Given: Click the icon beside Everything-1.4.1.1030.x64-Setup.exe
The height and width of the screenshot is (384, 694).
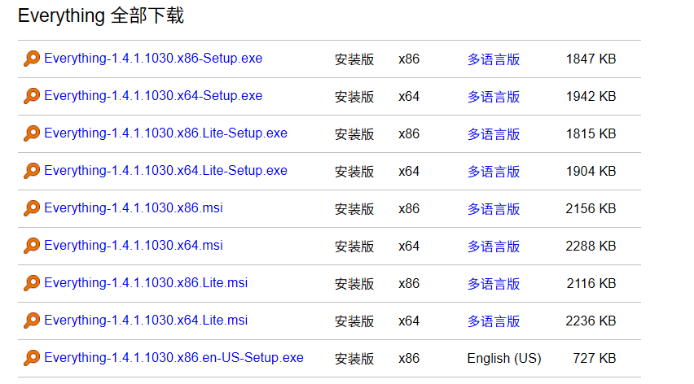Looking at the screenshot, I should point(32,96).
